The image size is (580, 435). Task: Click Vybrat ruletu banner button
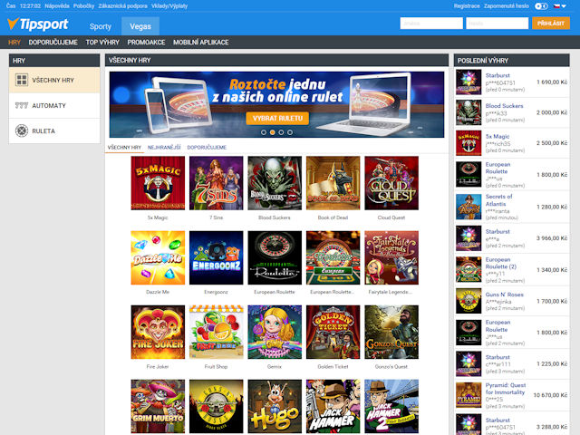click(x=277, y=119)
